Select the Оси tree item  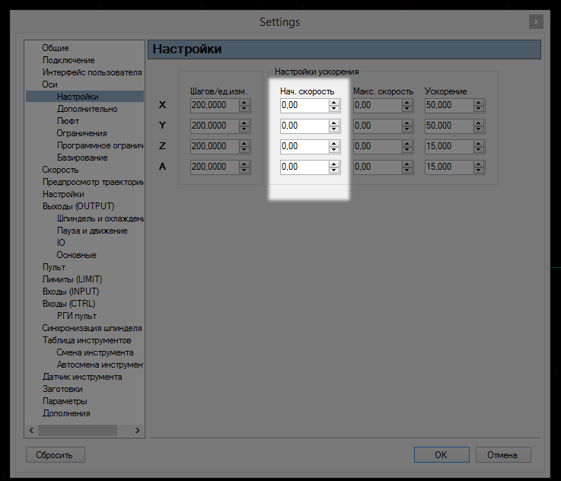[x=49, y=84]
